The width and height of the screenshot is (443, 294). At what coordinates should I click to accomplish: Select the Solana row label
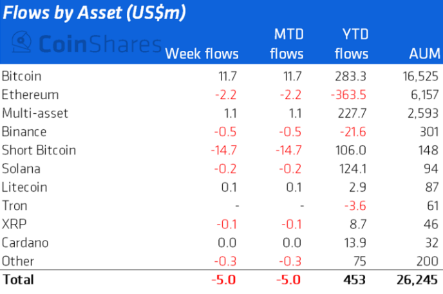coord(21,169)
